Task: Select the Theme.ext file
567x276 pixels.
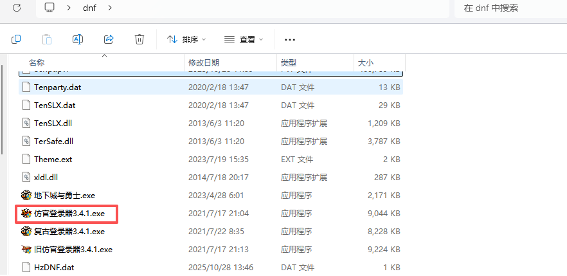Action: [53, 159]
